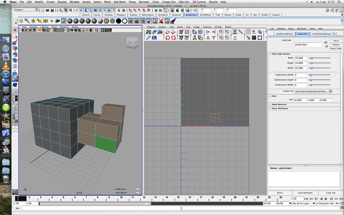The height and width of the screenshot is (215, 344).
Task: Open iTunes from the Dock
Action: pos(6,74)
